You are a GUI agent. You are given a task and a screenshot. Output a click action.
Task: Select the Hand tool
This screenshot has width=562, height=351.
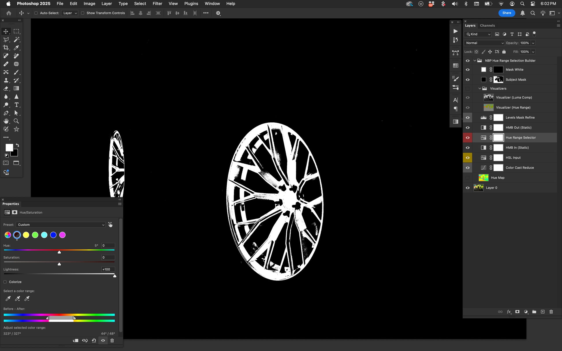(x=6, y=121)
